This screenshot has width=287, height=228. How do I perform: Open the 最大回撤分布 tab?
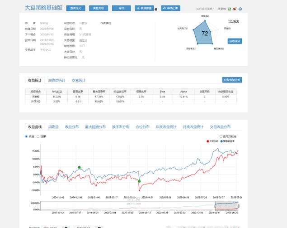95,127
